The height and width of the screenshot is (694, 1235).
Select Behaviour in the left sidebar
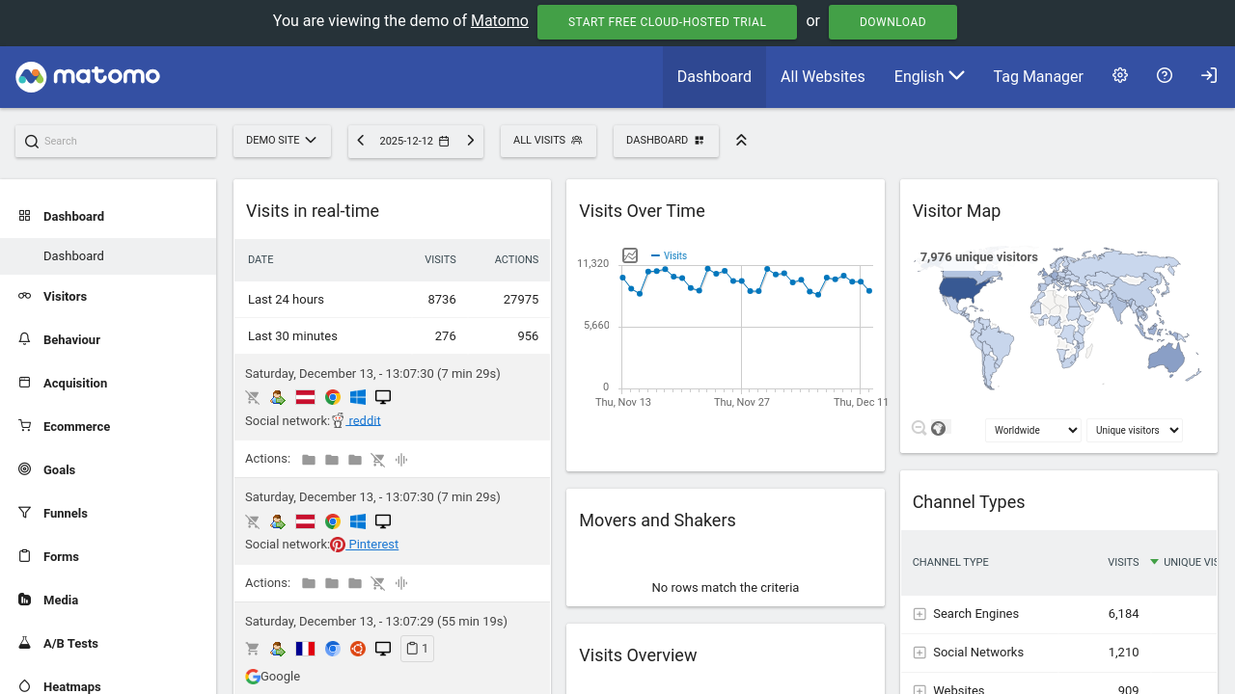[73, 339]
